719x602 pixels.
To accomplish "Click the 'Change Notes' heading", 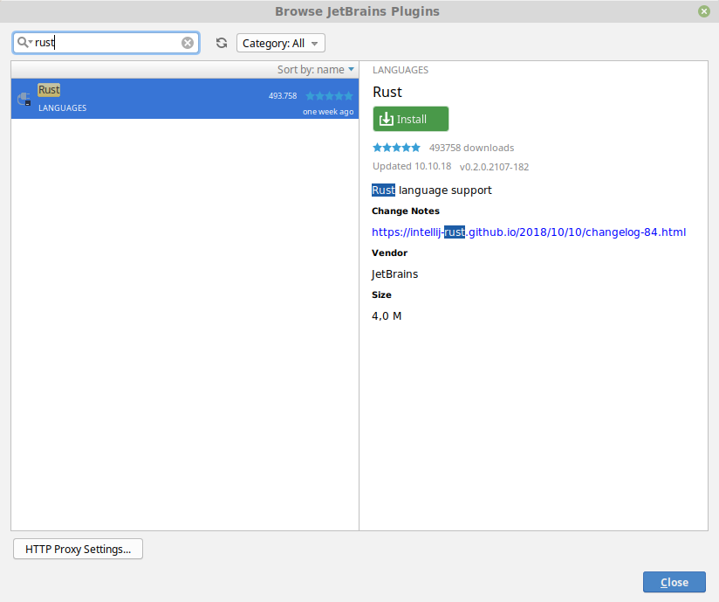I will (406, 211).
